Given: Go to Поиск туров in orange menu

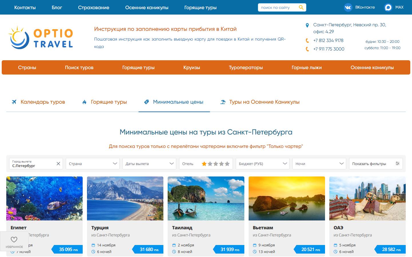Looking at the screenshot, I should (79, 68).
